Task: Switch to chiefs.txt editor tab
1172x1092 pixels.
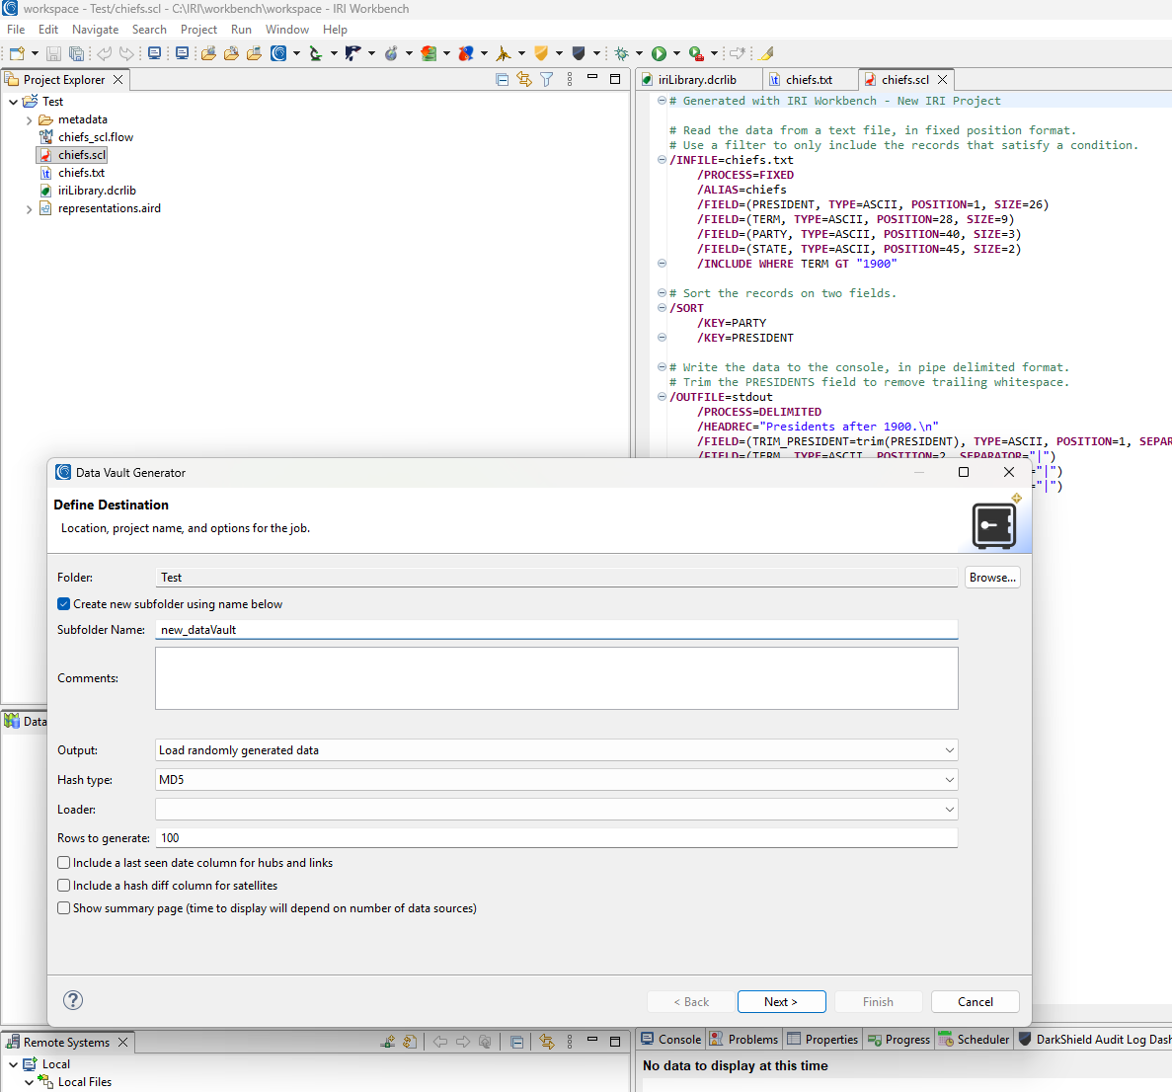Action: coord(809,80)
